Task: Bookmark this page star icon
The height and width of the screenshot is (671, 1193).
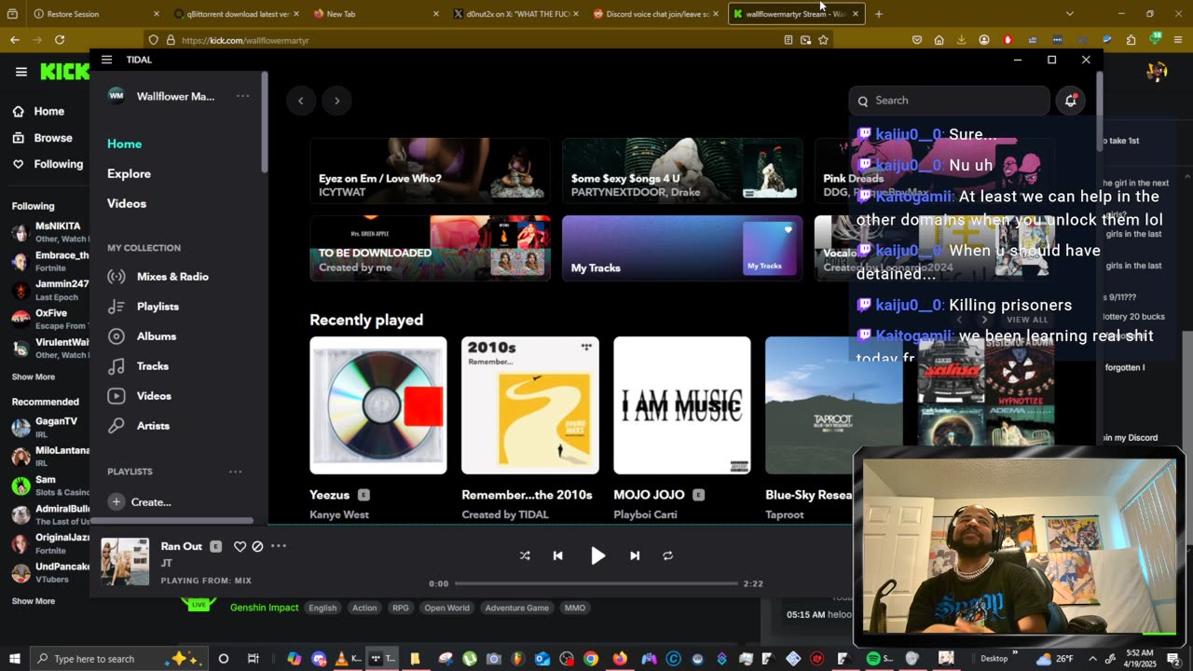Action: [x=823, y=40]
